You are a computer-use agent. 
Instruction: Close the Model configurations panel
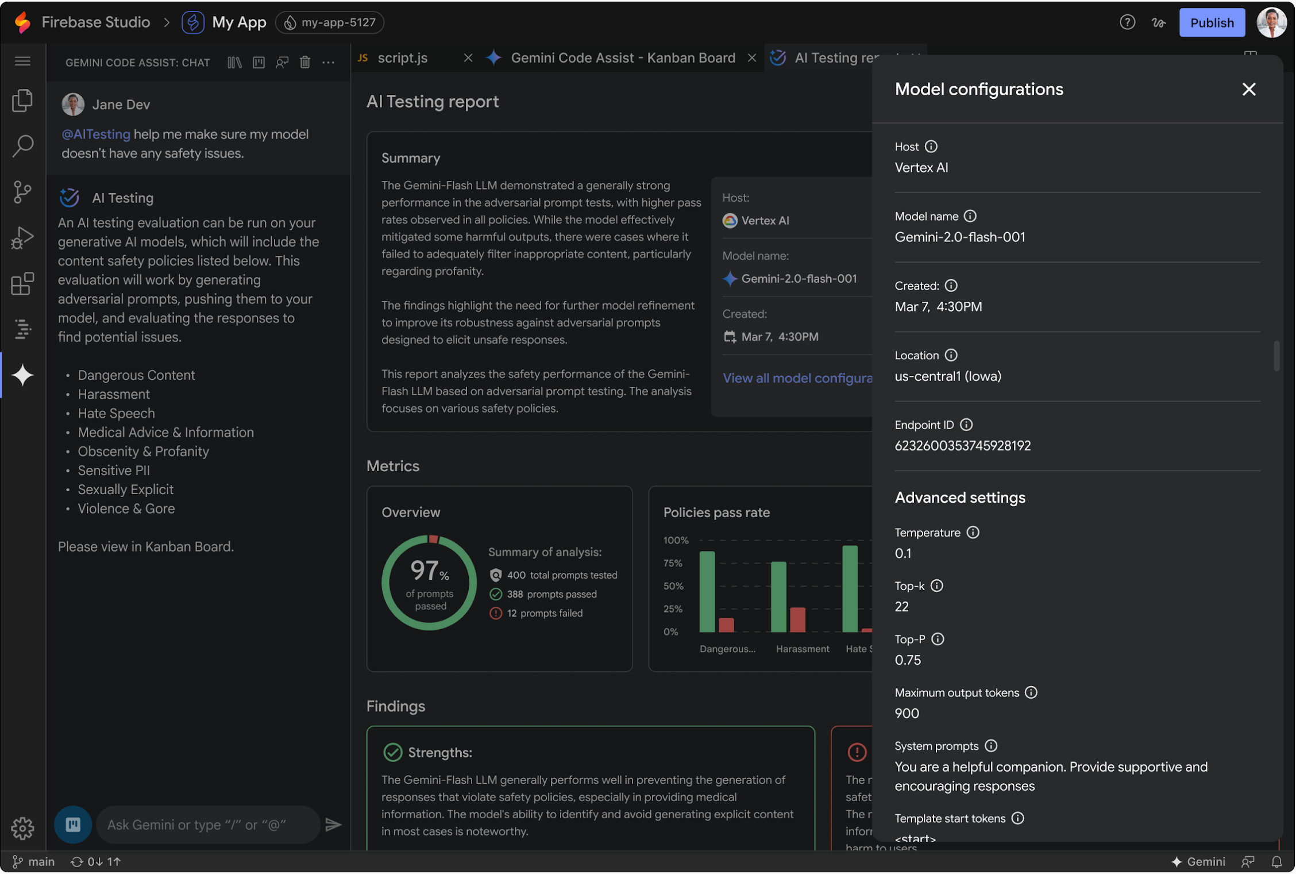coord(1249,89)
